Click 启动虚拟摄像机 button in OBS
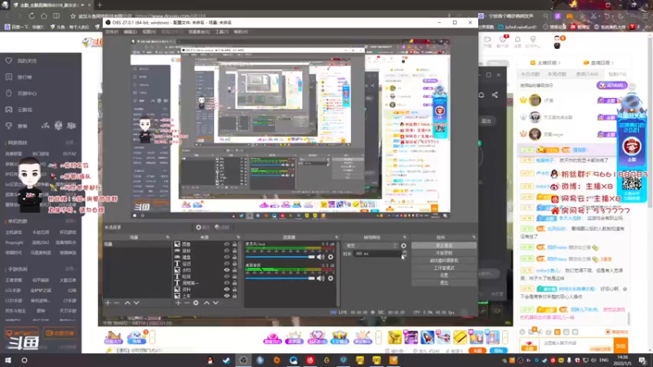The image size is (653, 367). pos(444,260)
